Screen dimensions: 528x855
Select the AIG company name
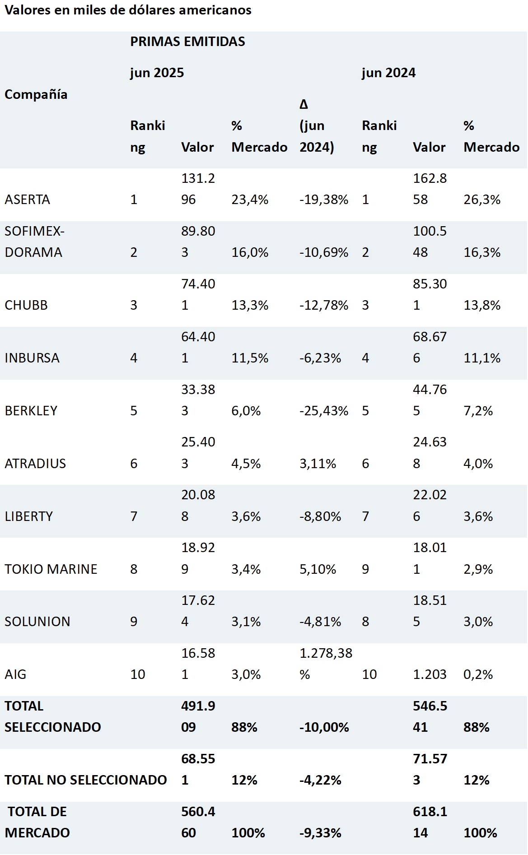(15, 674)
